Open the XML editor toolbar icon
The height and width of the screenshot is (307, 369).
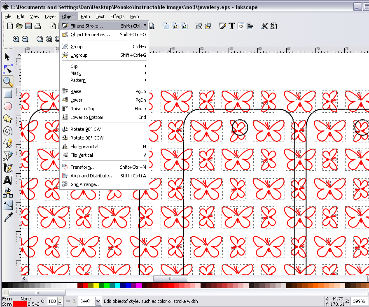pos(241,26)
